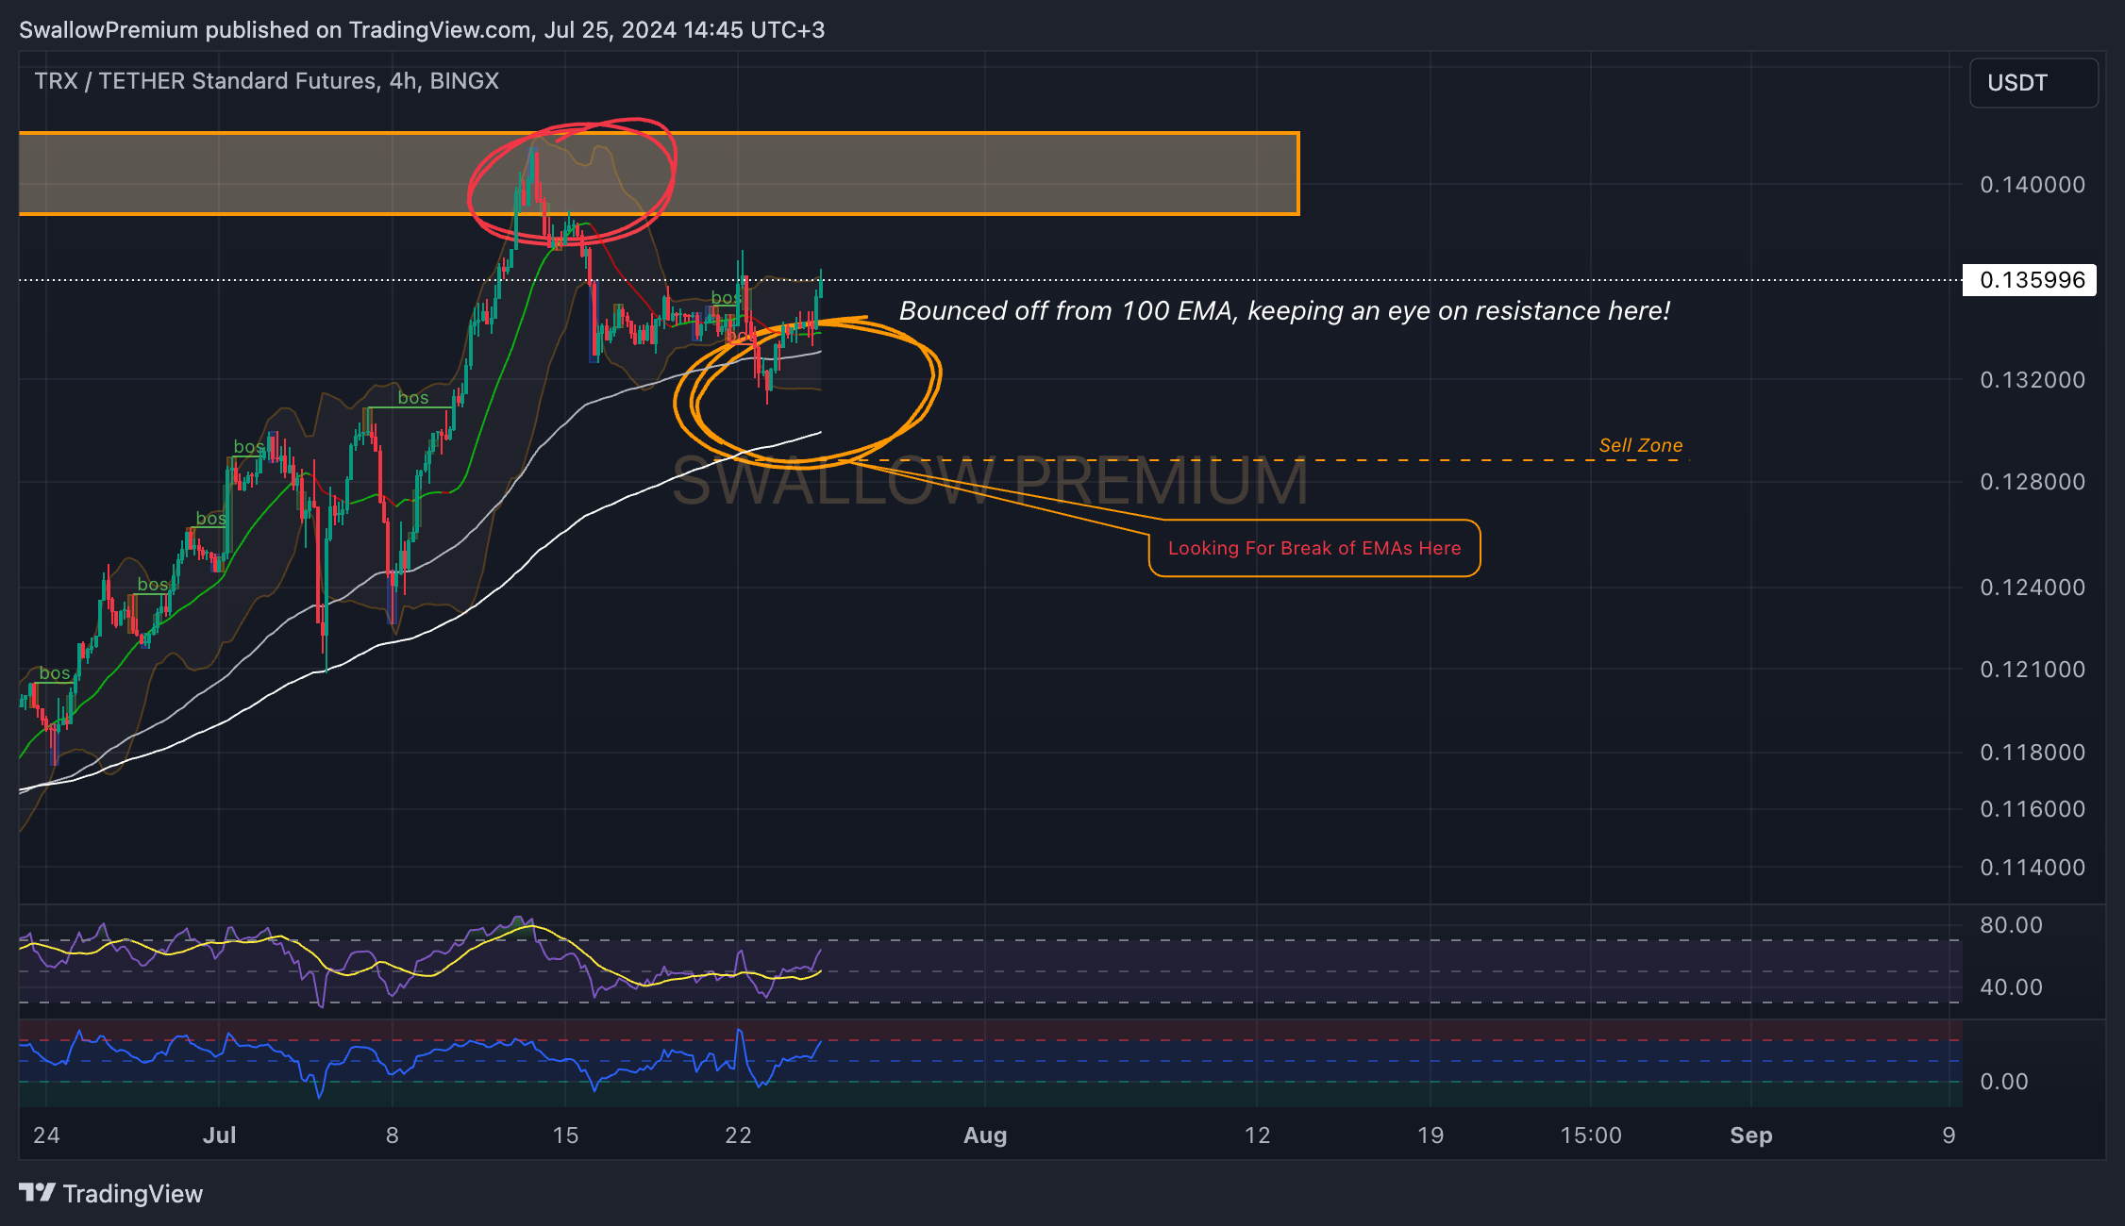Click the 8 date label on time axis
Screen dimensions: 2125x1226
coord(393,1135)
